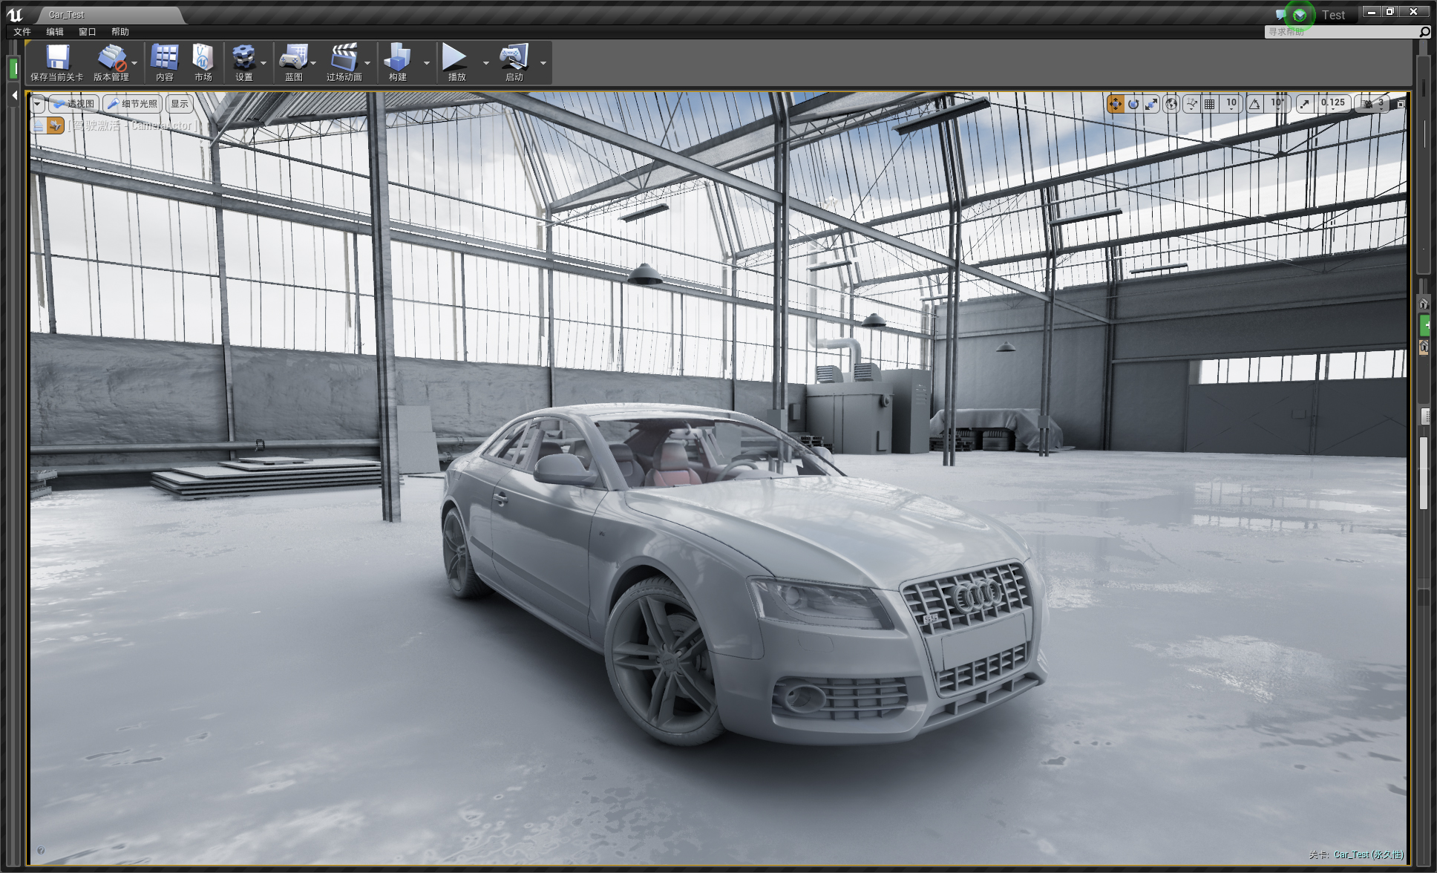Open camera speed 3 setting

pyautogui.click(x=1374, y=104)
